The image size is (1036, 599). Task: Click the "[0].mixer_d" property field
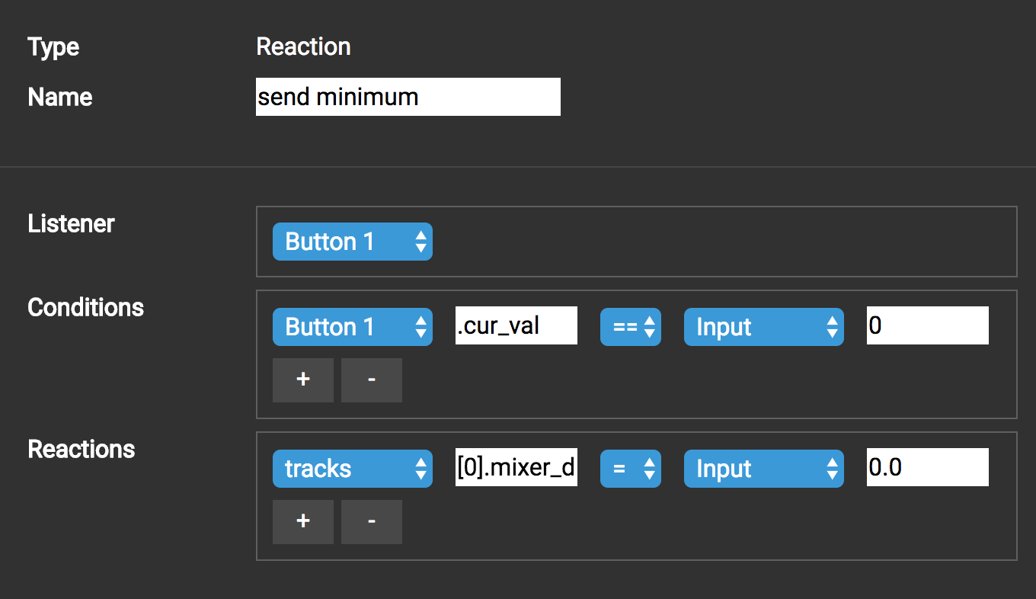pyautogui.click(x=516, y=468)
